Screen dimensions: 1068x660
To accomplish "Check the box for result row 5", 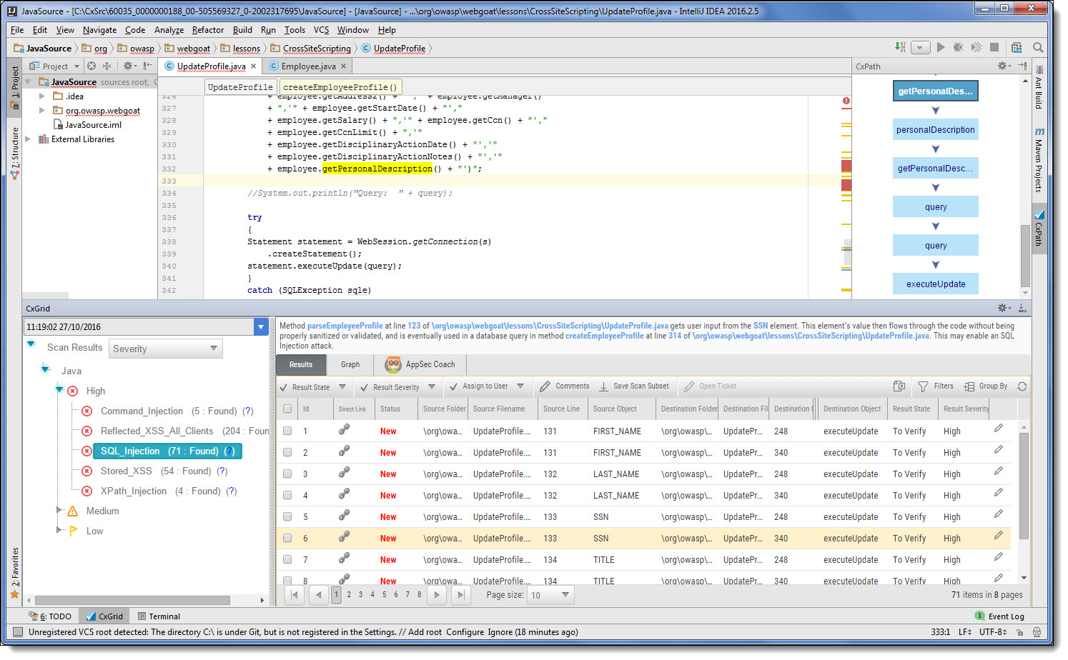I will point(287,516).
